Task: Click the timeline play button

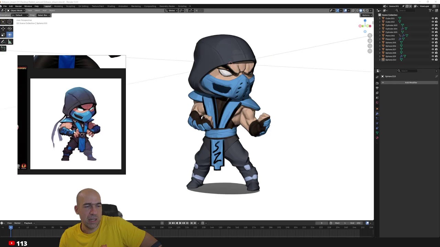Action: click(180, 223)
